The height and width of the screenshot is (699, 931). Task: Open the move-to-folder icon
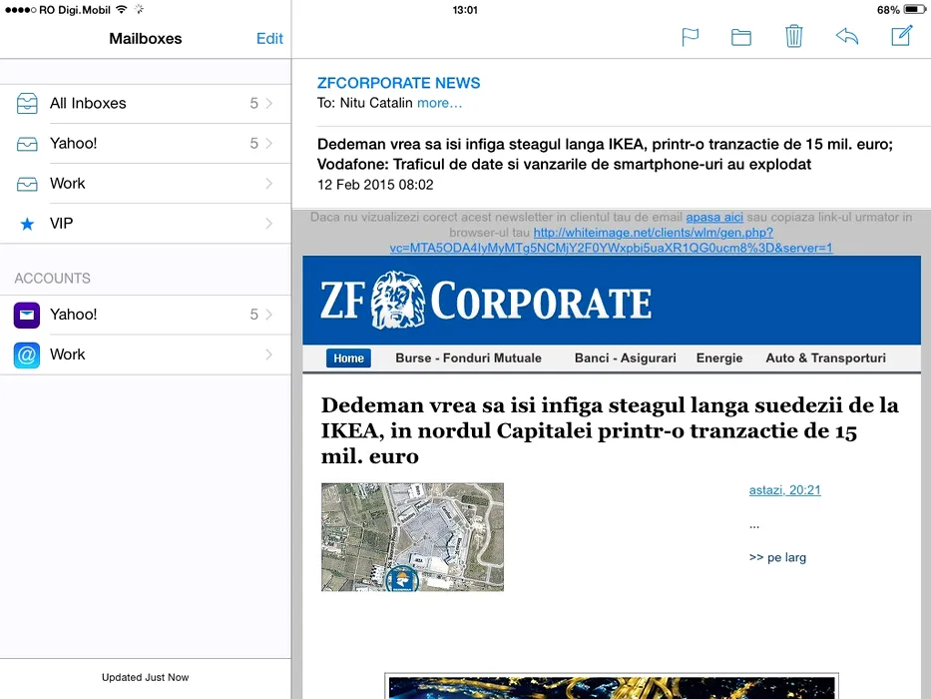[740, 37]
